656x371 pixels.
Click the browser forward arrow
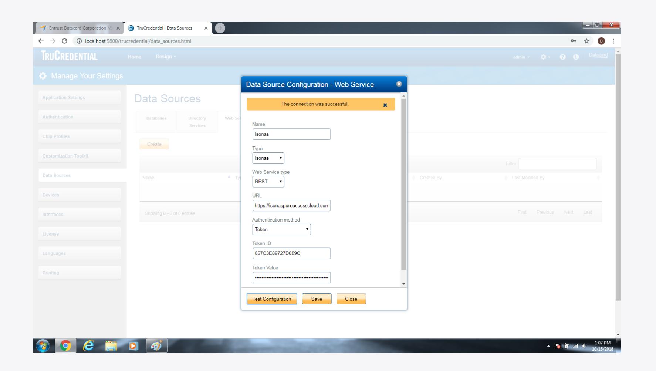pyautogui.click(x=53, y=41)
